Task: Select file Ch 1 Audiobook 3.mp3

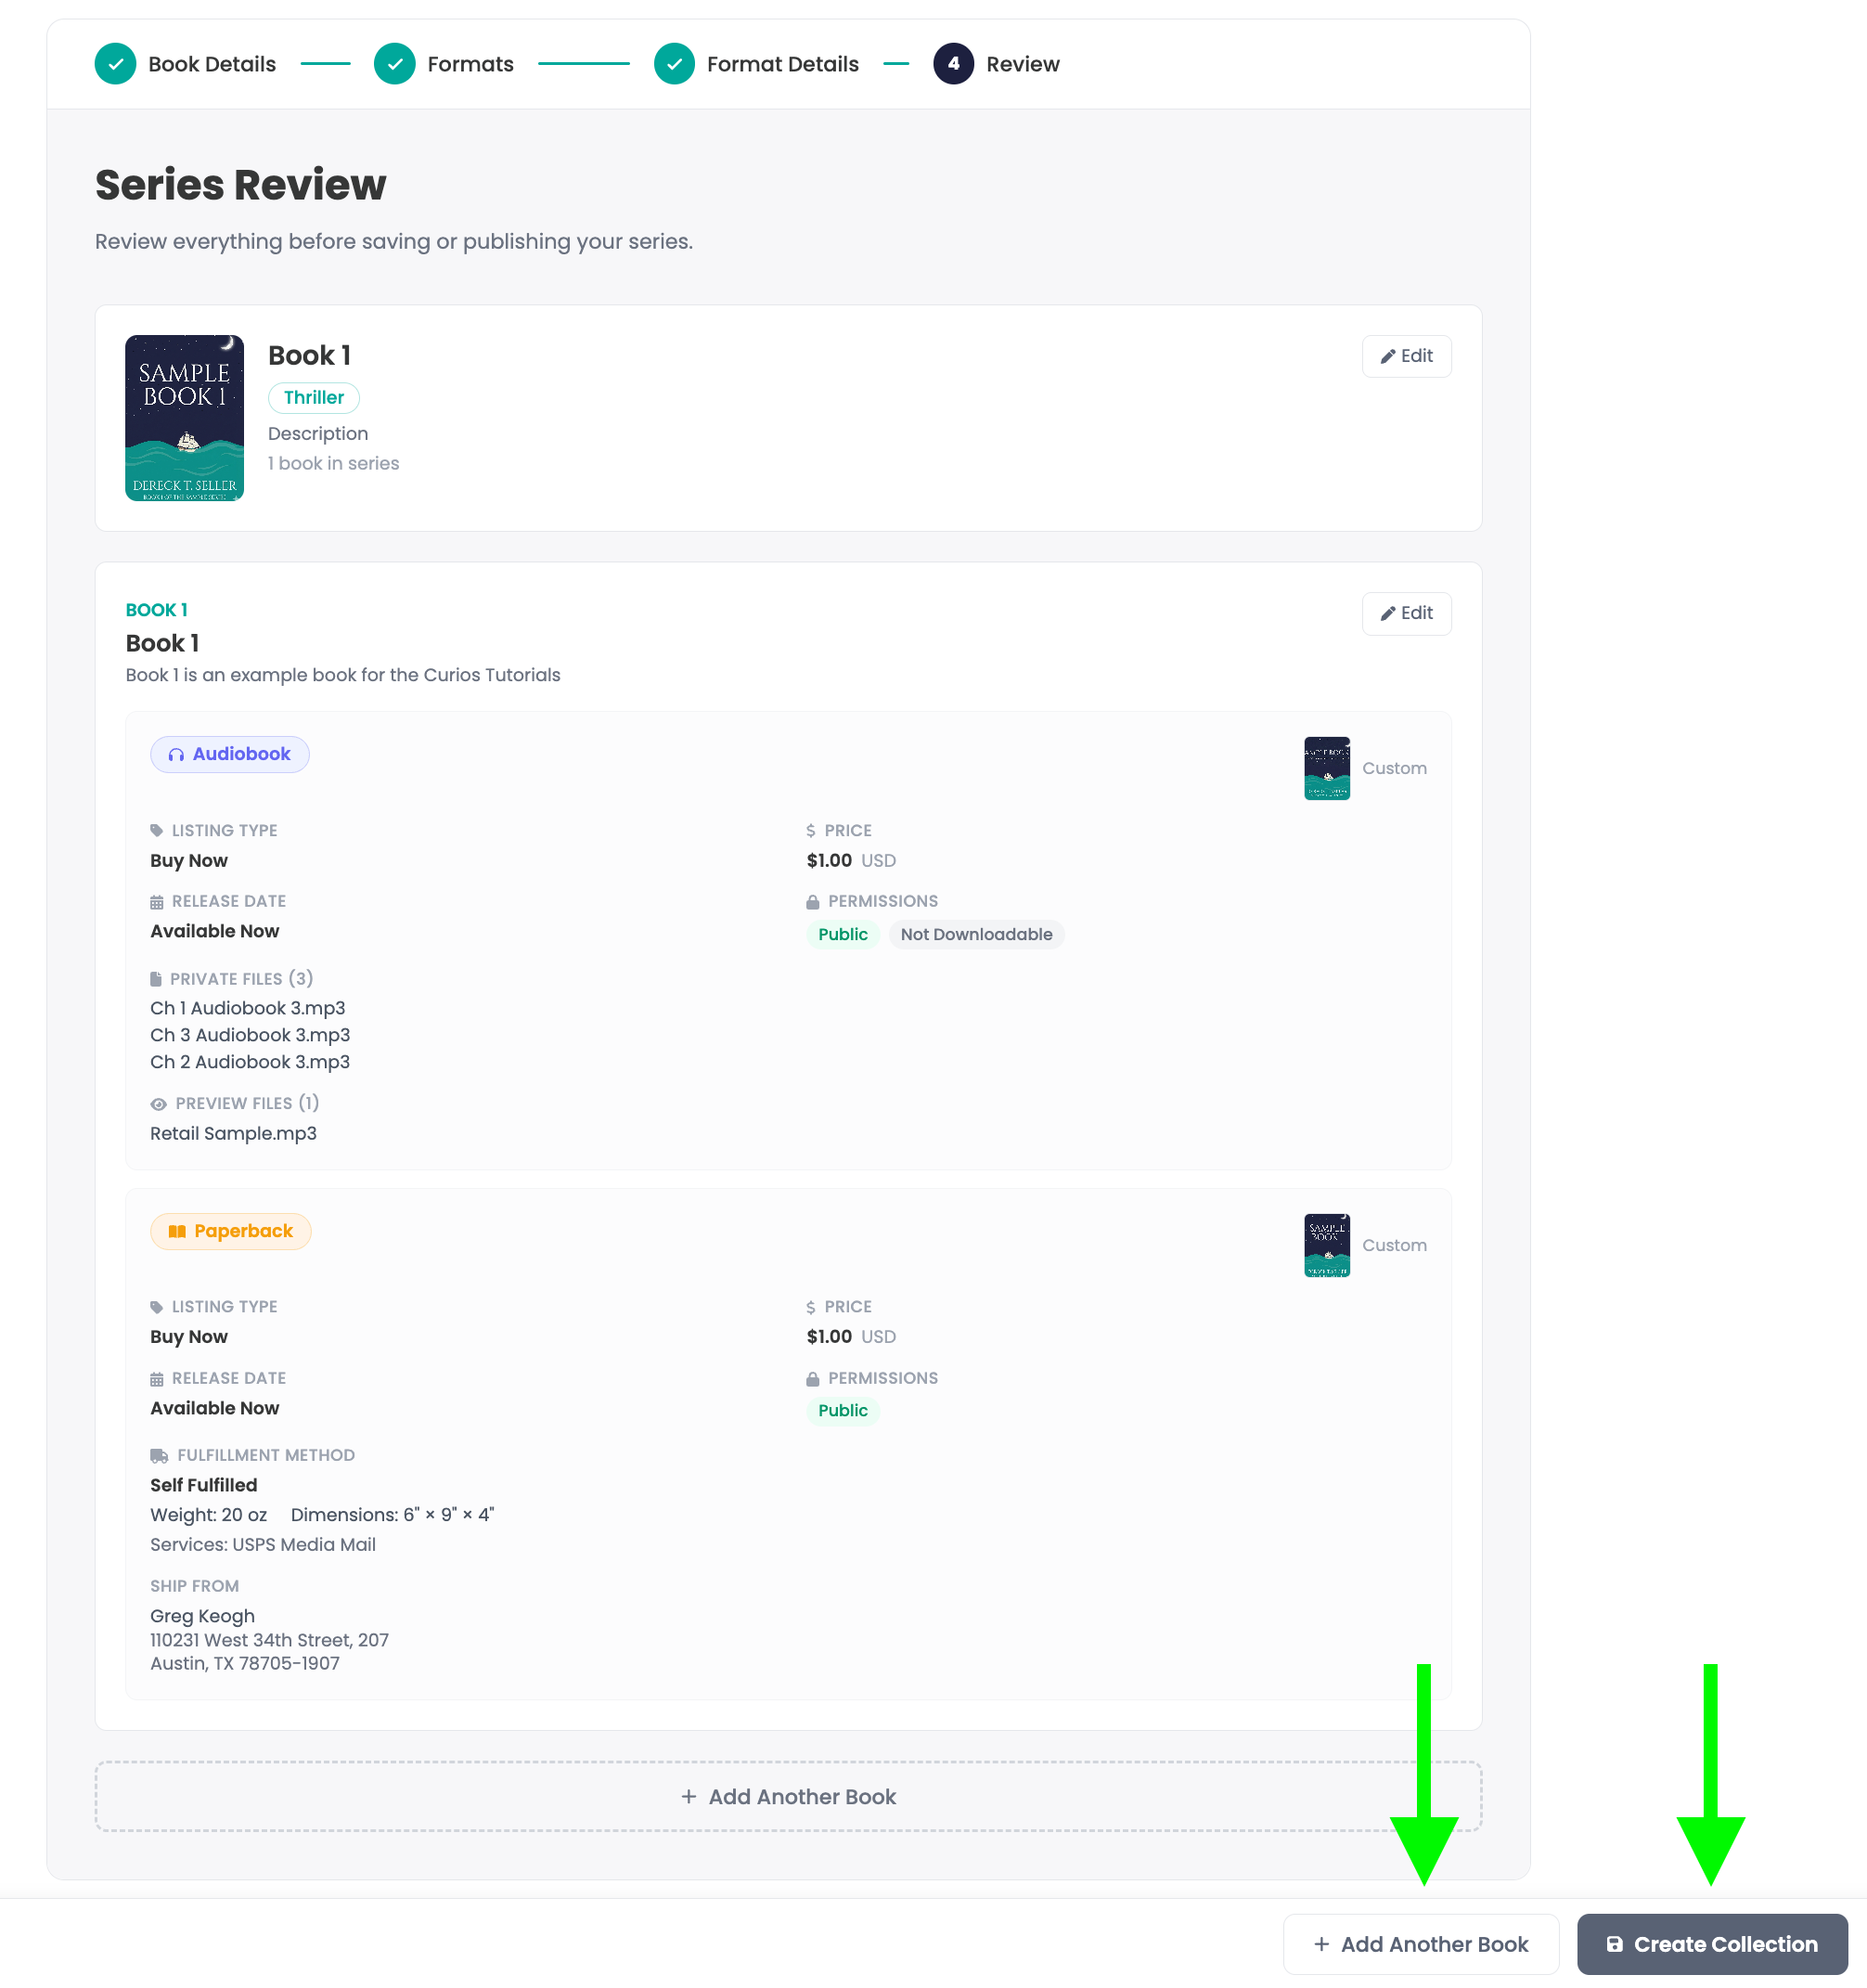Action: (x=248, y=1008)
